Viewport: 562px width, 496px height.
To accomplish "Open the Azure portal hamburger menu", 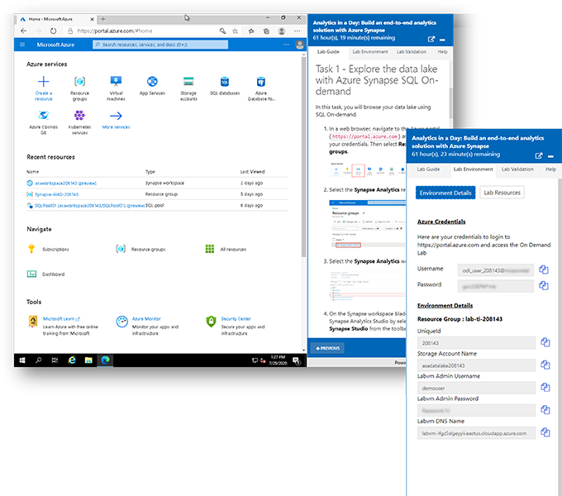I will coord(22,45).
